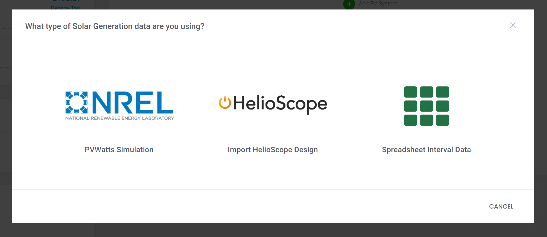Close the dialog with the X icon
547x237 pixels.
pos(513,25)
